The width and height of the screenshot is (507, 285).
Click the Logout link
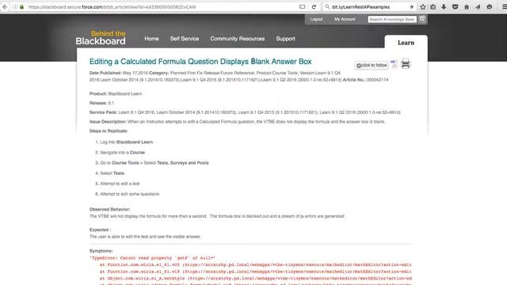coord(316,19)
